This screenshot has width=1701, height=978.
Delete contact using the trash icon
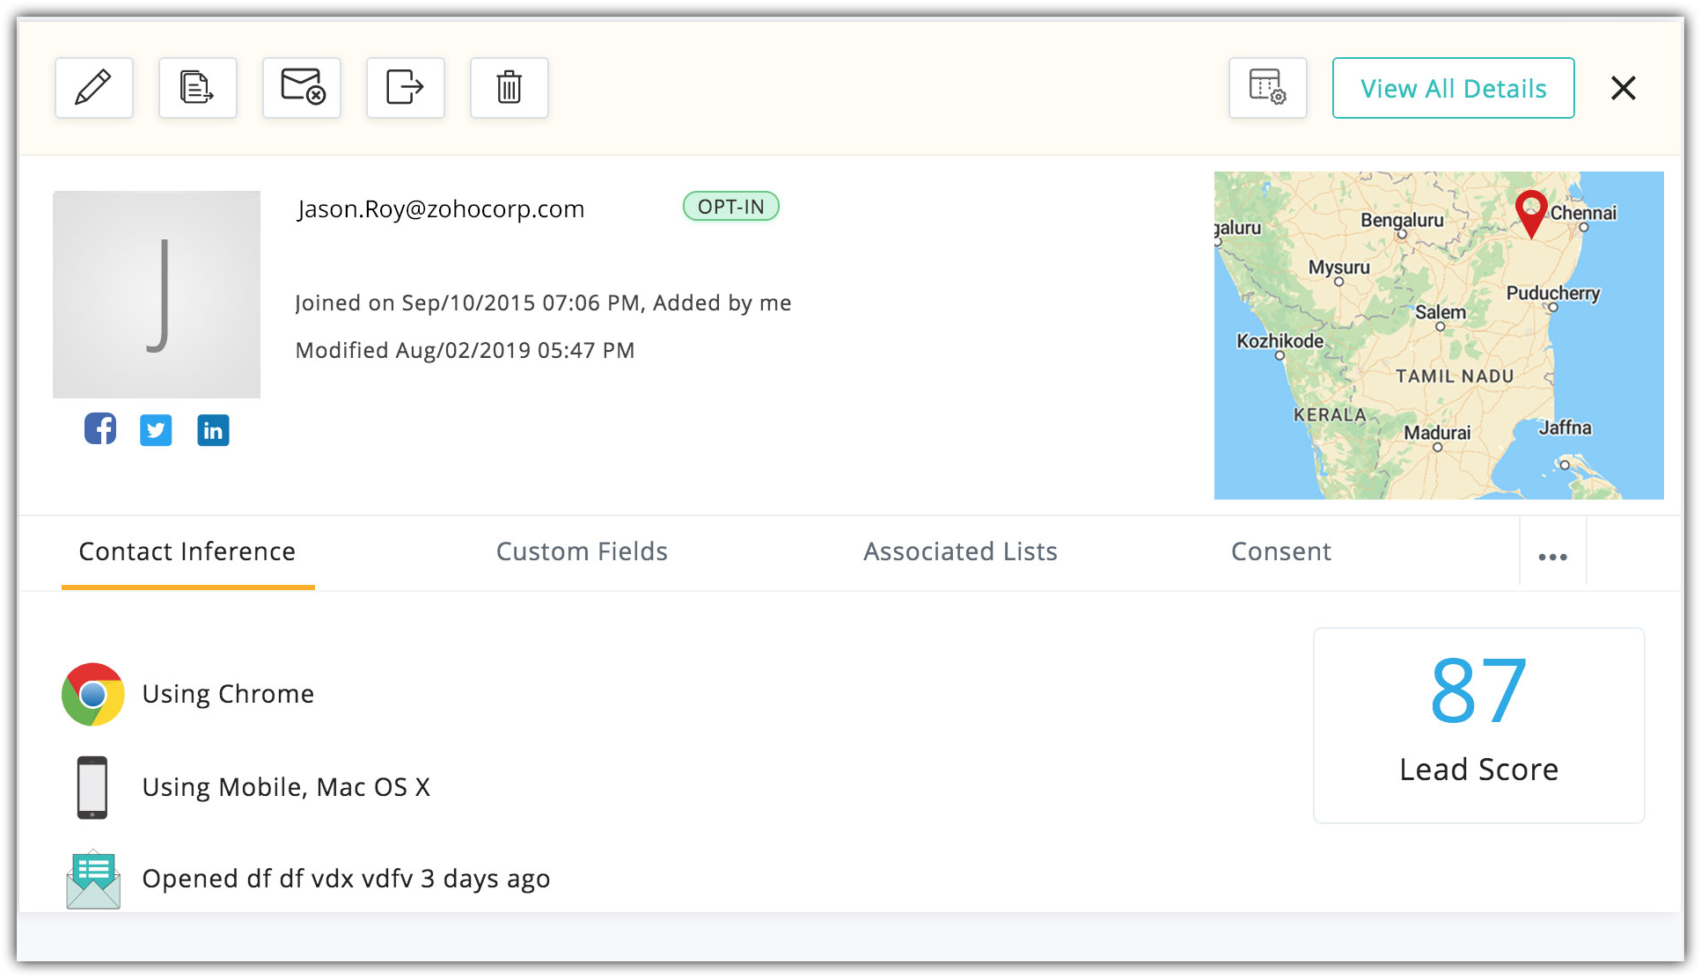point(509,88)
